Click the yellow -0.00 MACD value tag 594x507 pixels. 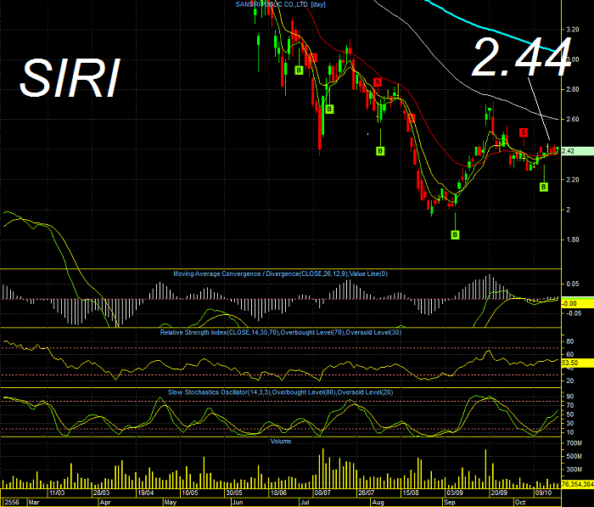pos(577,303)
